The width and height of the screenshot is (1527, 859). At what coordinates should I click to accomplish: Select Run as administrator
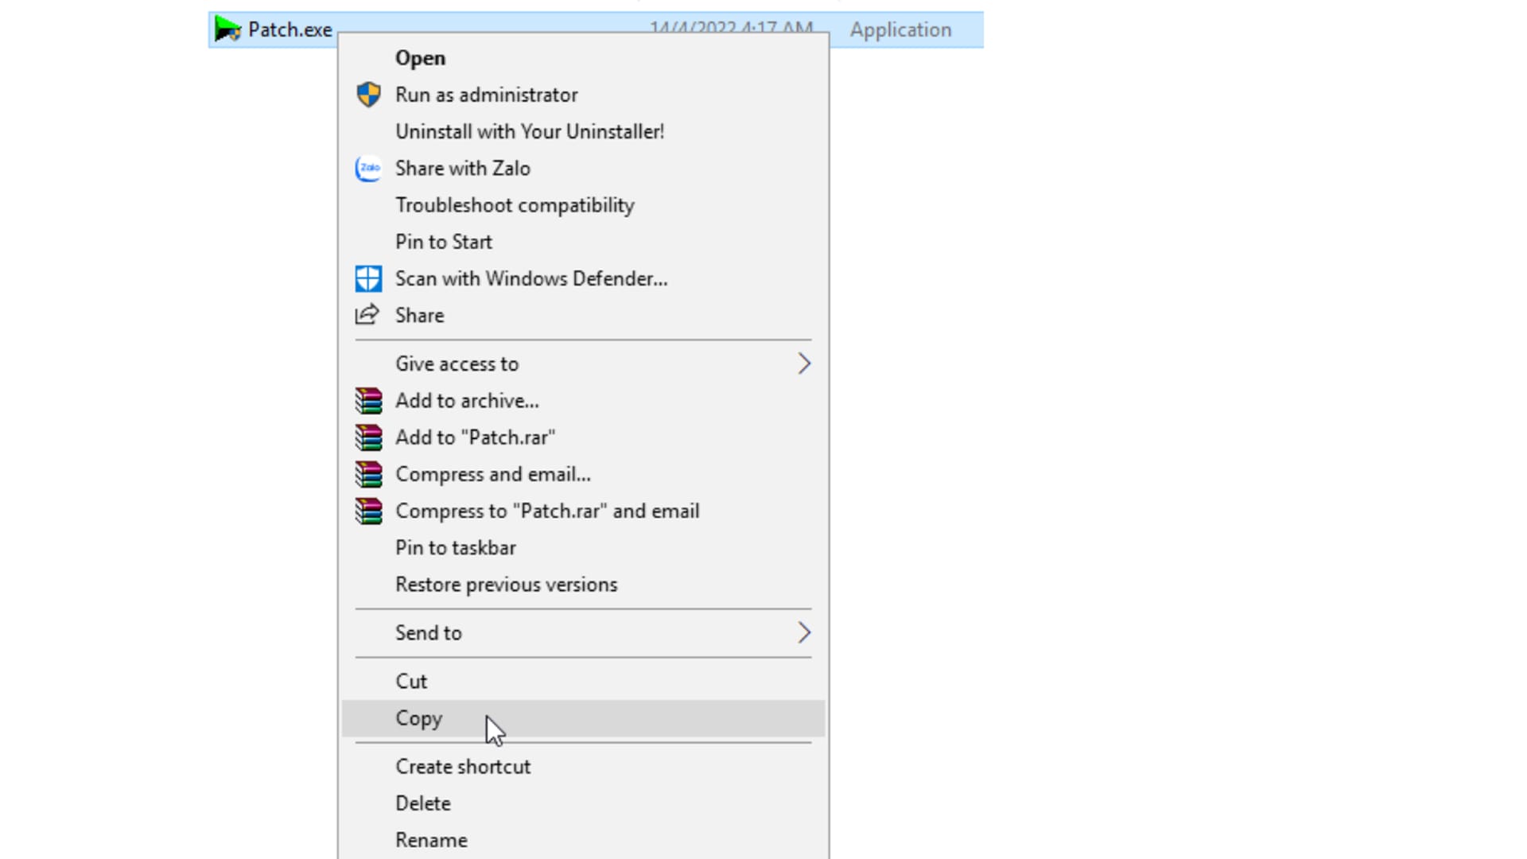[487, 95]
